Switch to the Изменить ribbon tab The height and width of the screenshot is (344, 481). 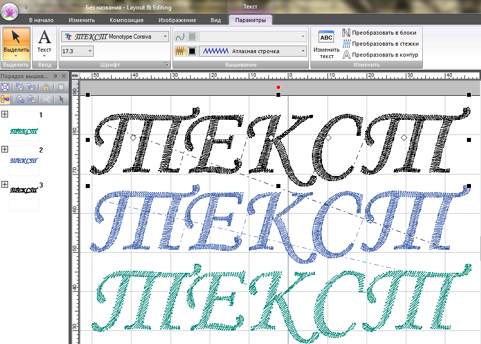[82, 20]
